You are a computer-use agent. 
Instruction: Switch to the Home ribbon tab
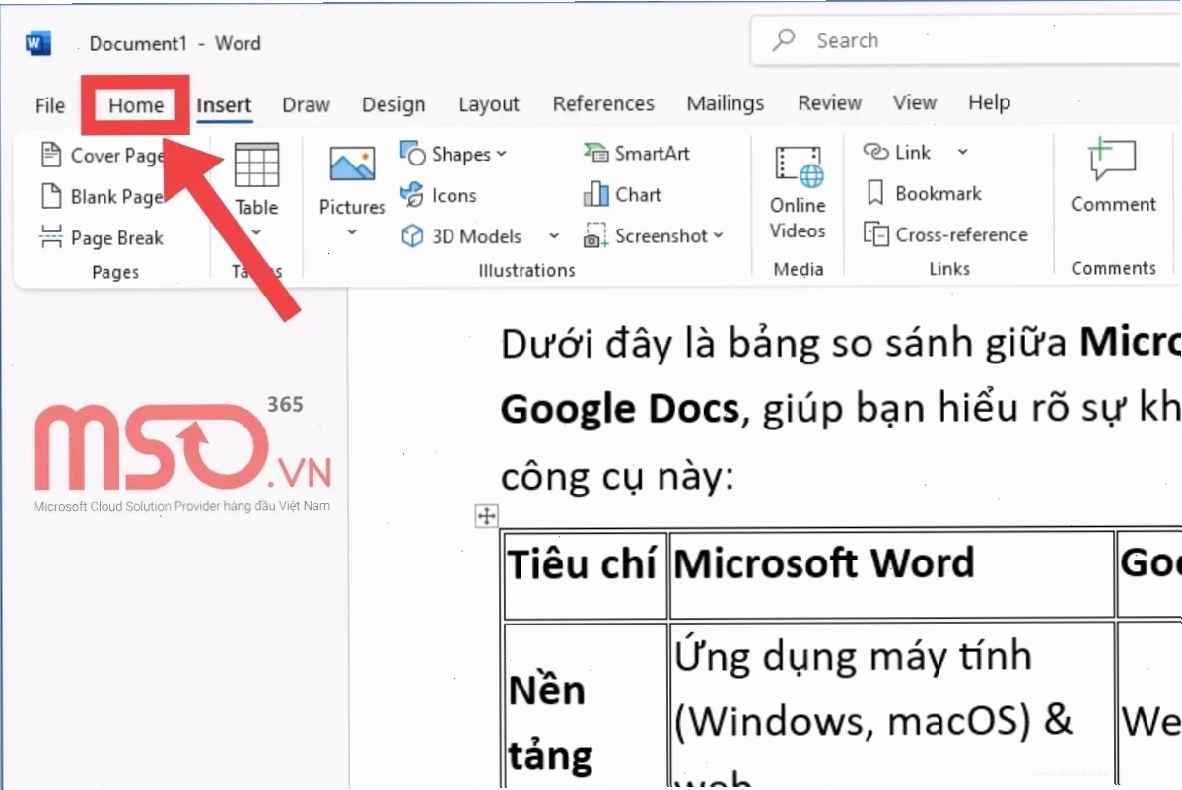pos(136,104)
